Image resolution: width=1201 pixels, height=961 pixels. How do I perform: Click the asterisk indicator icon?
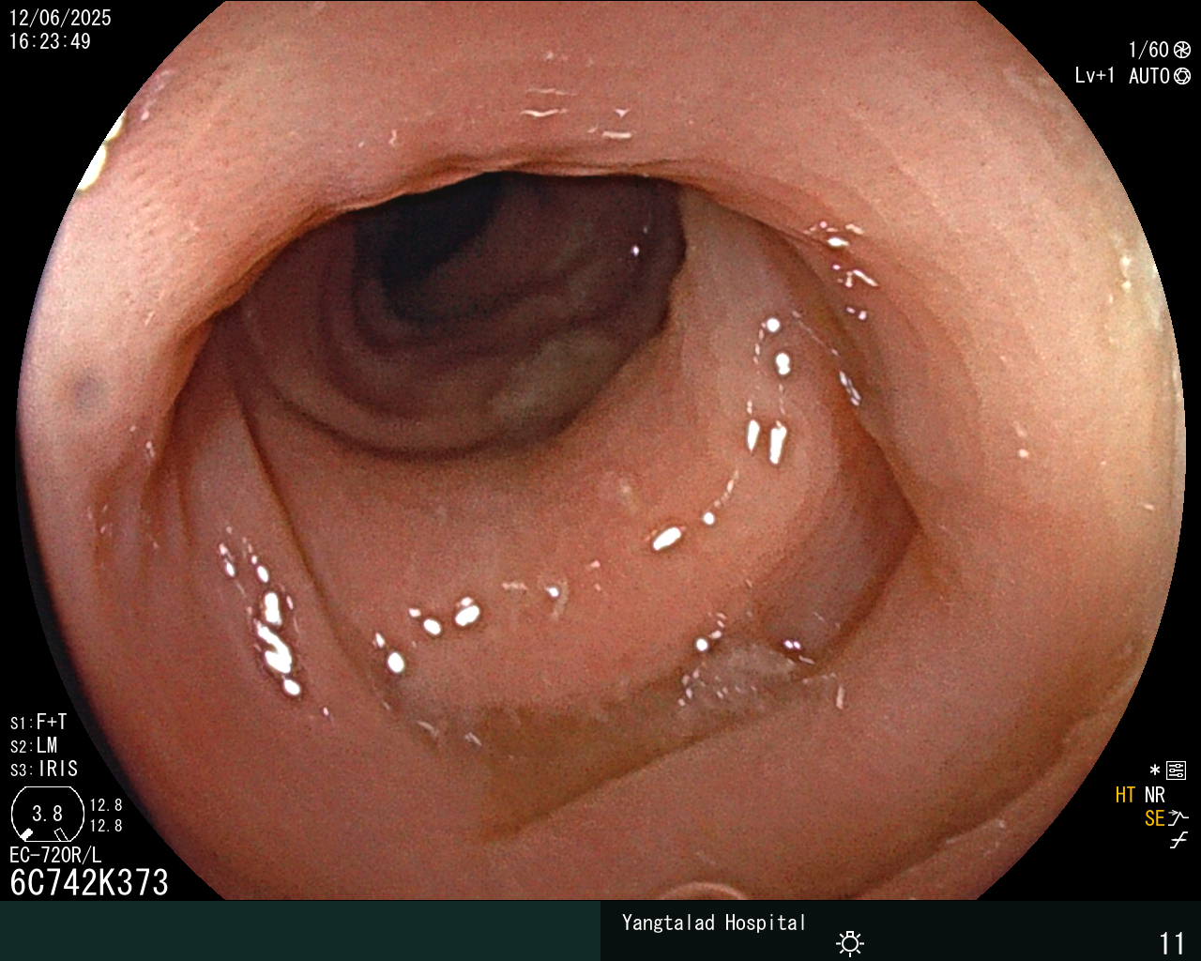[1155, 771]
